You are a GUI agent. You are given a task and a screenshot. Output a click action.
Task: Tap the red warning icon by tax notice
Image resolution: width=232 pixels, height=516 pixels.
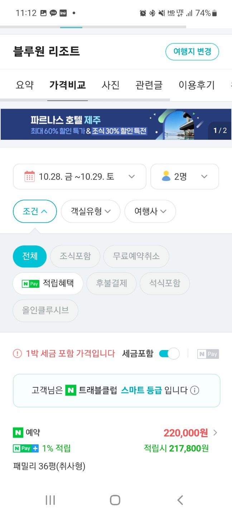17,354
